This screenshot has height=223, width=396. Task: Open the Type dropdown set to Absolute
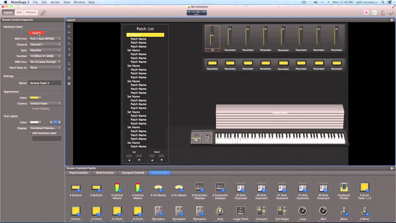[x=45, y=50]
